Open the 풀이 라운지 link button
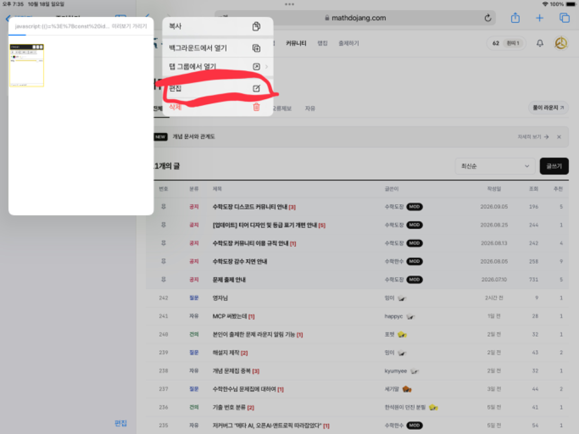The height and width of the screenshot is (434, 579). pos(548,108)
